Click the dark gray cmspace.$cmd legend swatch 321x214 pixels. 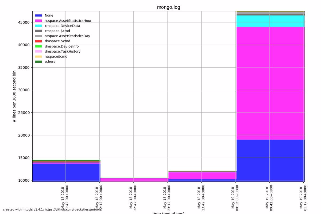[x=38, y=31]
